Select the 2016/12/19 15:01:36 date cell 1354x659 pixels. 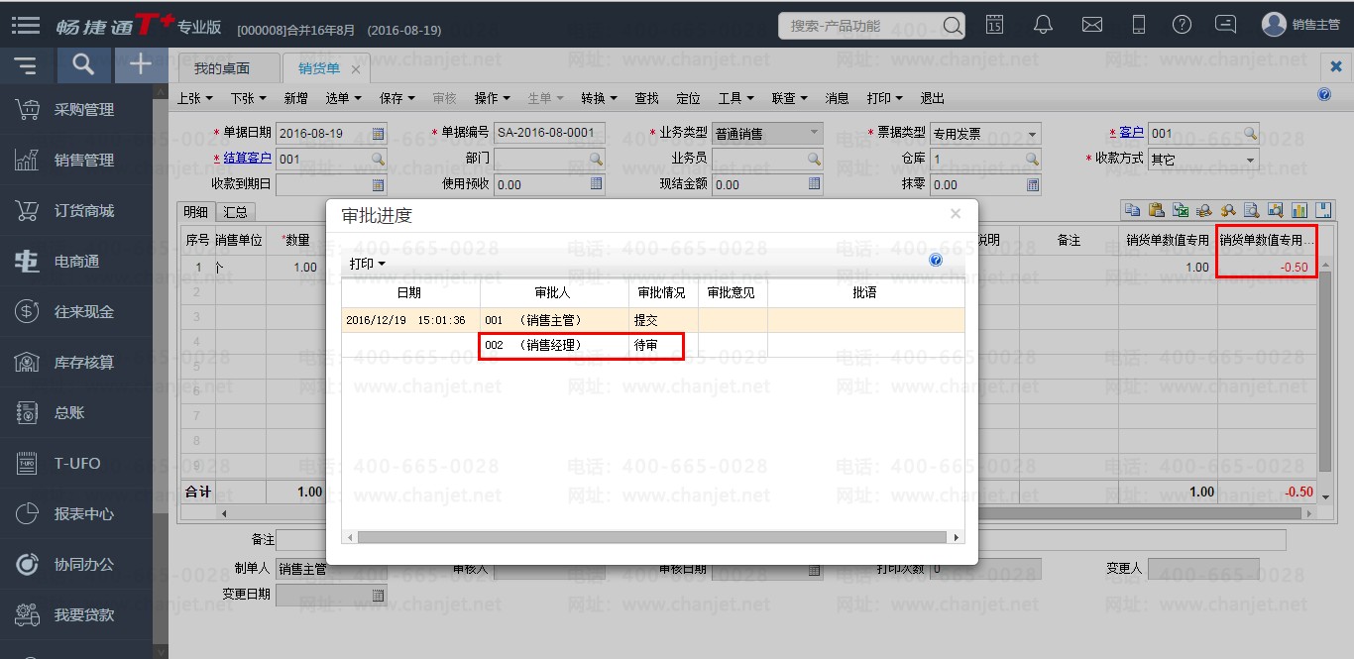[410, 320]
